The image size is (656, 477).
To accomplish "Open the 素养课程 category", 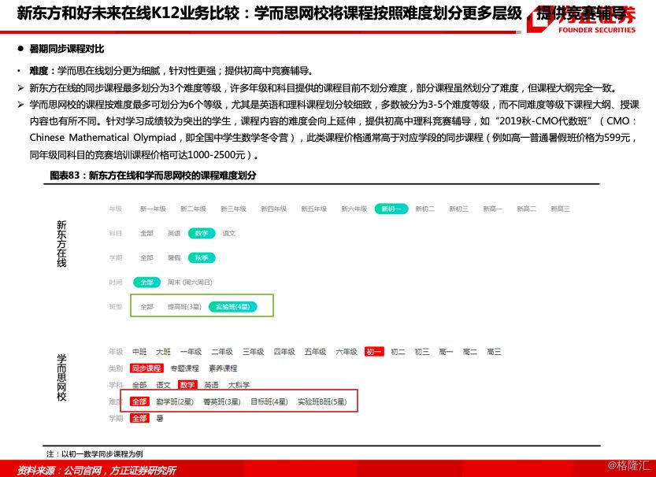I will coord(223,368).
